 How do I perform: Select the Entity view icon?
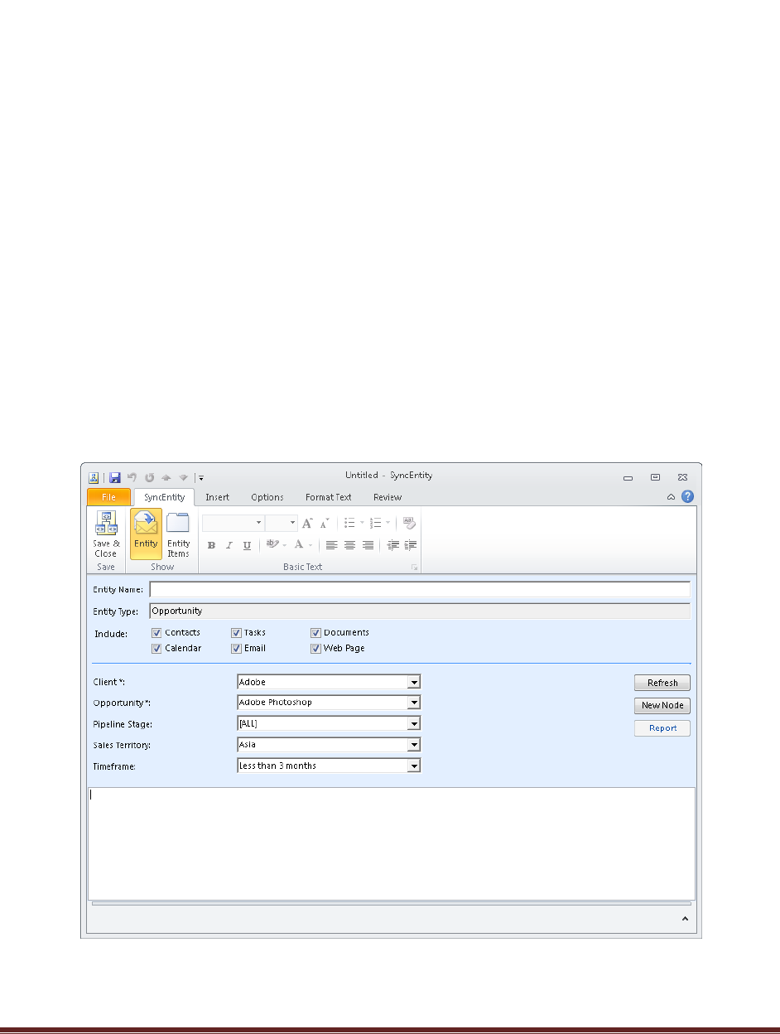(x=146, y=534)
